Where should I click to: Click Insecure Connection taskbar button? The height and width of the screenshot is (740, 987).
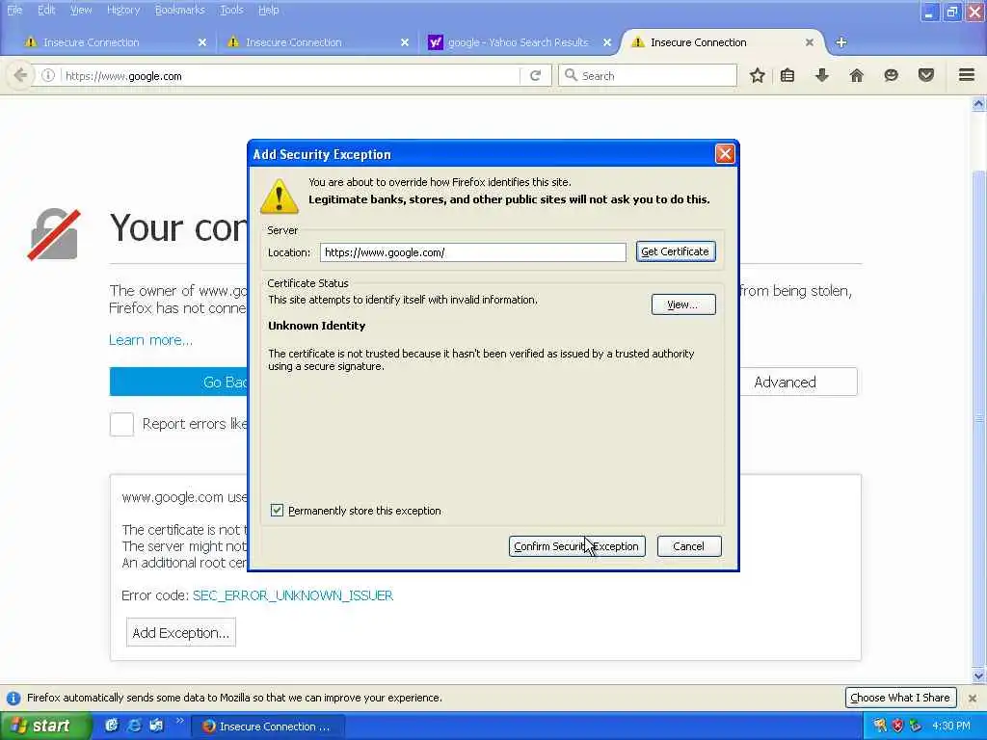(x=268, y=727)
